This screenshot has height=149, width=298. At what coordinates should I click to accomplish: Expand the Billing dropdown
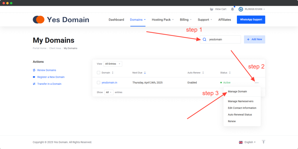tap(186, 20)
